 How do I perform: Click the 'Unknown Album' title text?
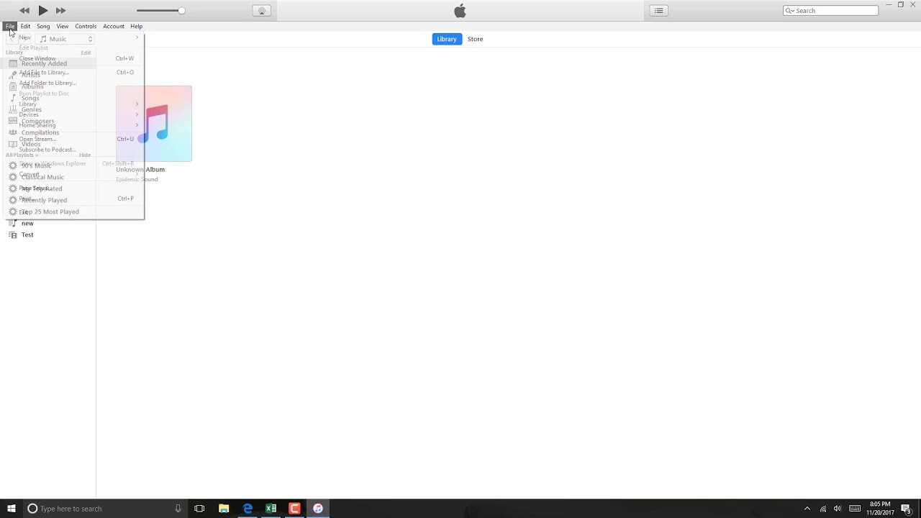pyautogui.click(x=140, y=170)
